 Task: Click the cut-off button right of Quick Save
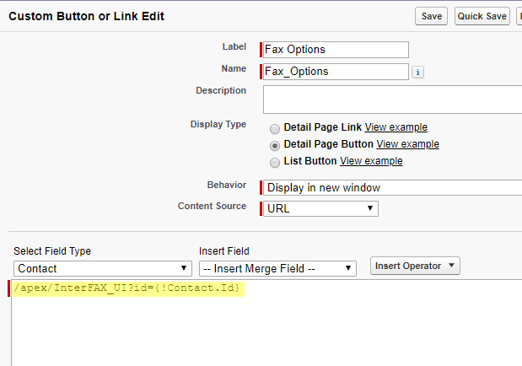click(x=519, y=16)
